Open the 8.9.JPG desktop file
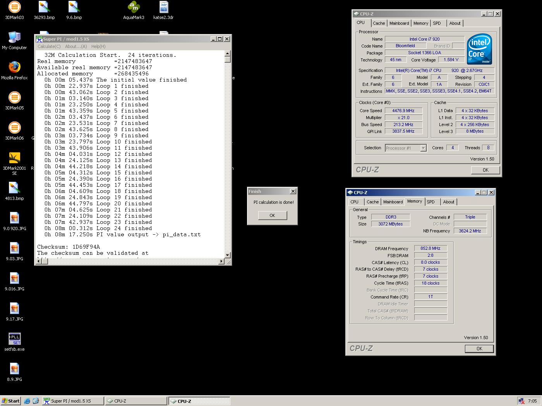The height and width of the screenshot is (406, 542). tap(14, 372)
